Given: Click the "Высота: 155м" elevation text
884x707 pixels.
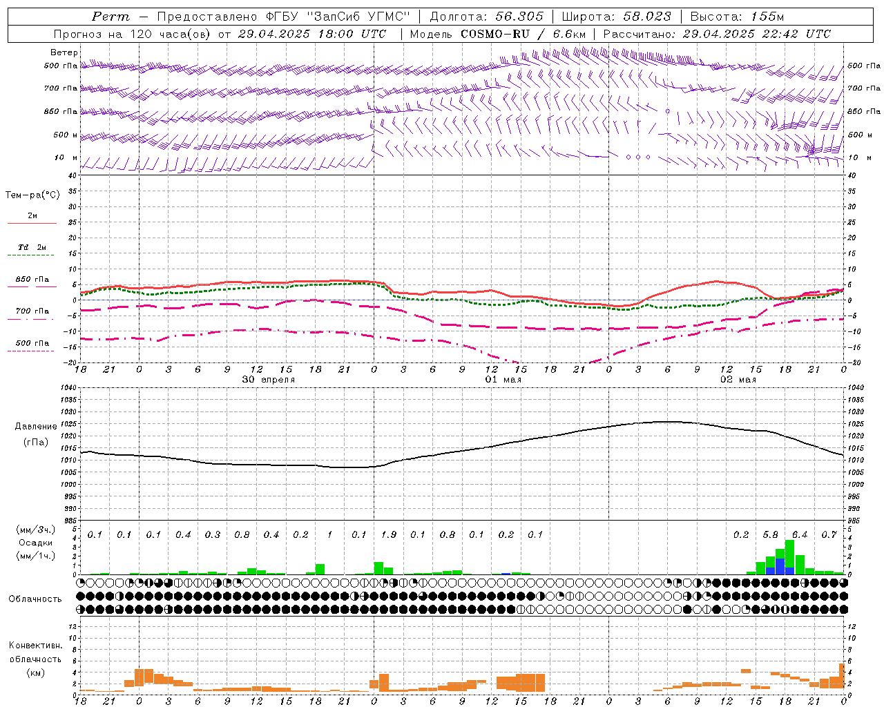Looking at the screenshot, I should pos(738,17).
